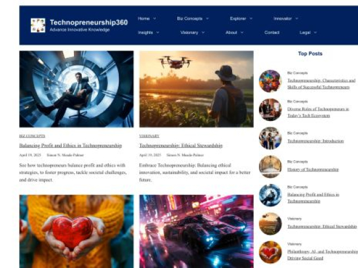358x268 pixels.
Task: Open the Visionary menu item
Action: tap(189, 32)
